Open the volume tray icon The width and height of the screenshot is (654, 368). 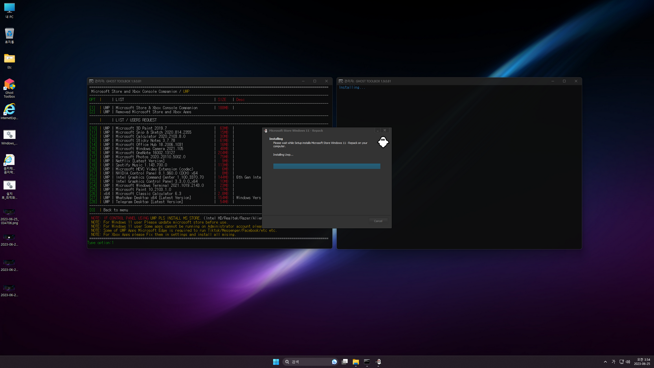(x=628, y=362)
